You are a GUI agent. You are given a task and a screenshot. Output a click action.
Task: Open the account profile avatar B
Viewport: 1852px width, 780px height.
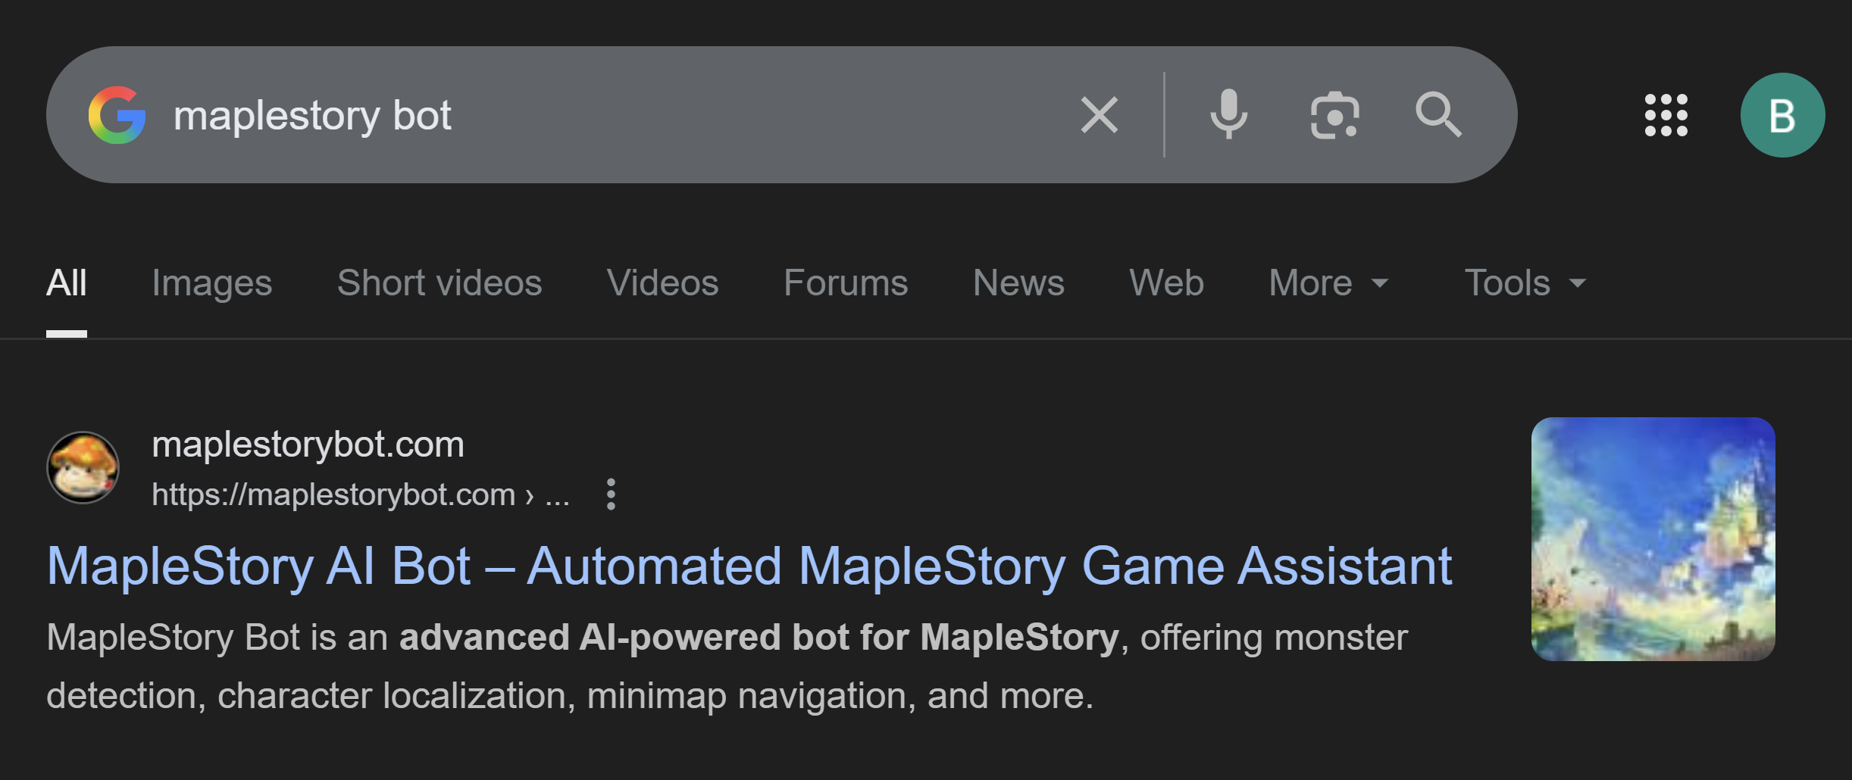[x=1782, y=115]
